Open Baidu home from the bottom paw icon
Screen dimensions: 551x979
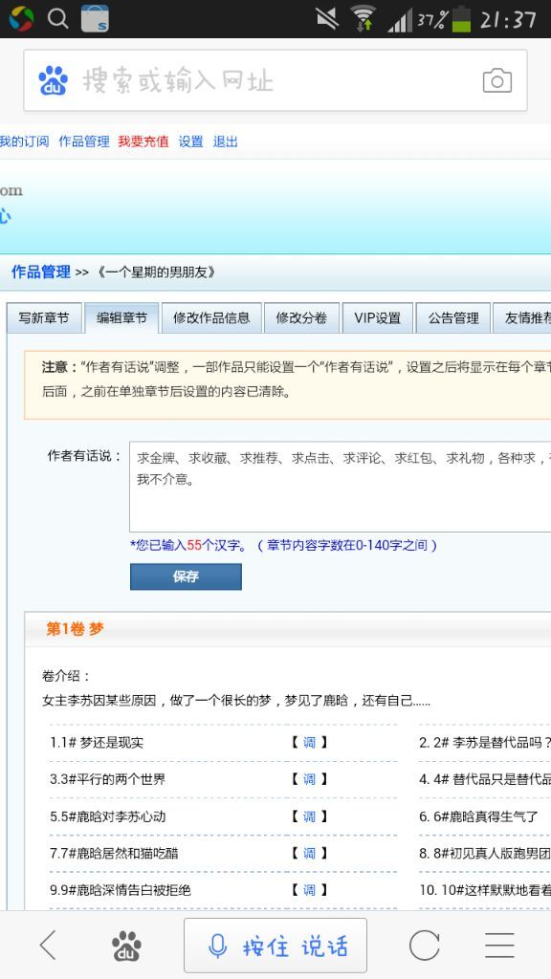(126, 946)
